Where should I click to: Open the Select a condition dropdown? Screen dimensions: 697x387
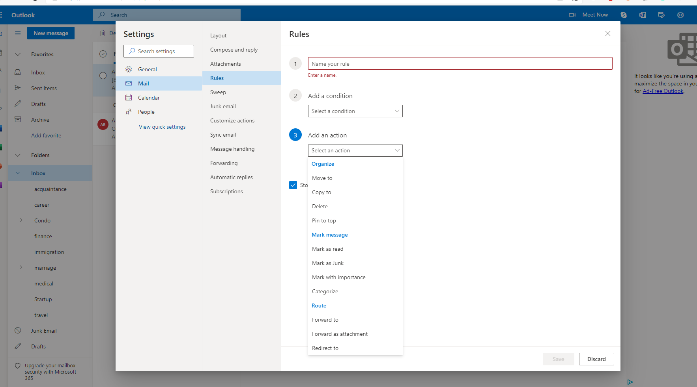pyautogui.click(x=355, y=111)
